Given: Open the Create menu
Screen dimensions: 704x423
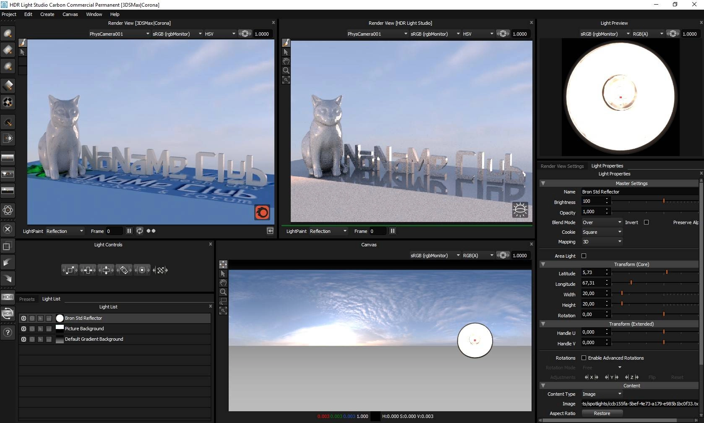Looking at the screenshot, I should [47, 14].
